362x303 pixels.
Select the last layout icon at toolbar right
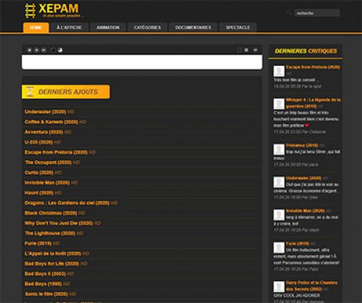click(x=255, y=50)
